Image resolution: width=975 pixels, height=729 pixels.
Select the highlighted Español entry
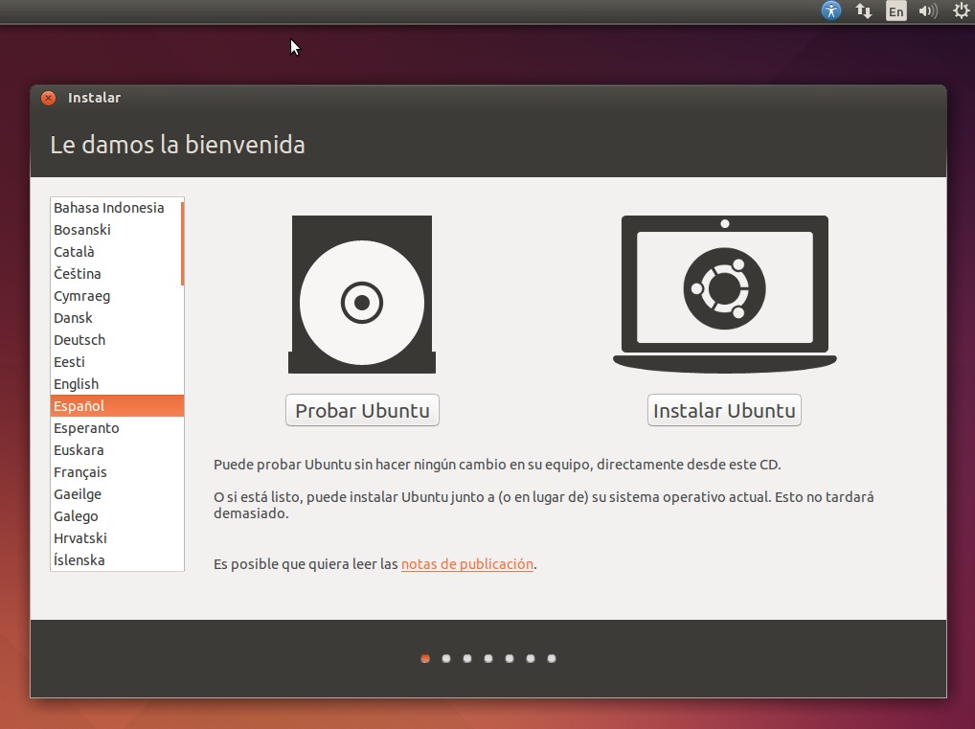click(117, 405)
